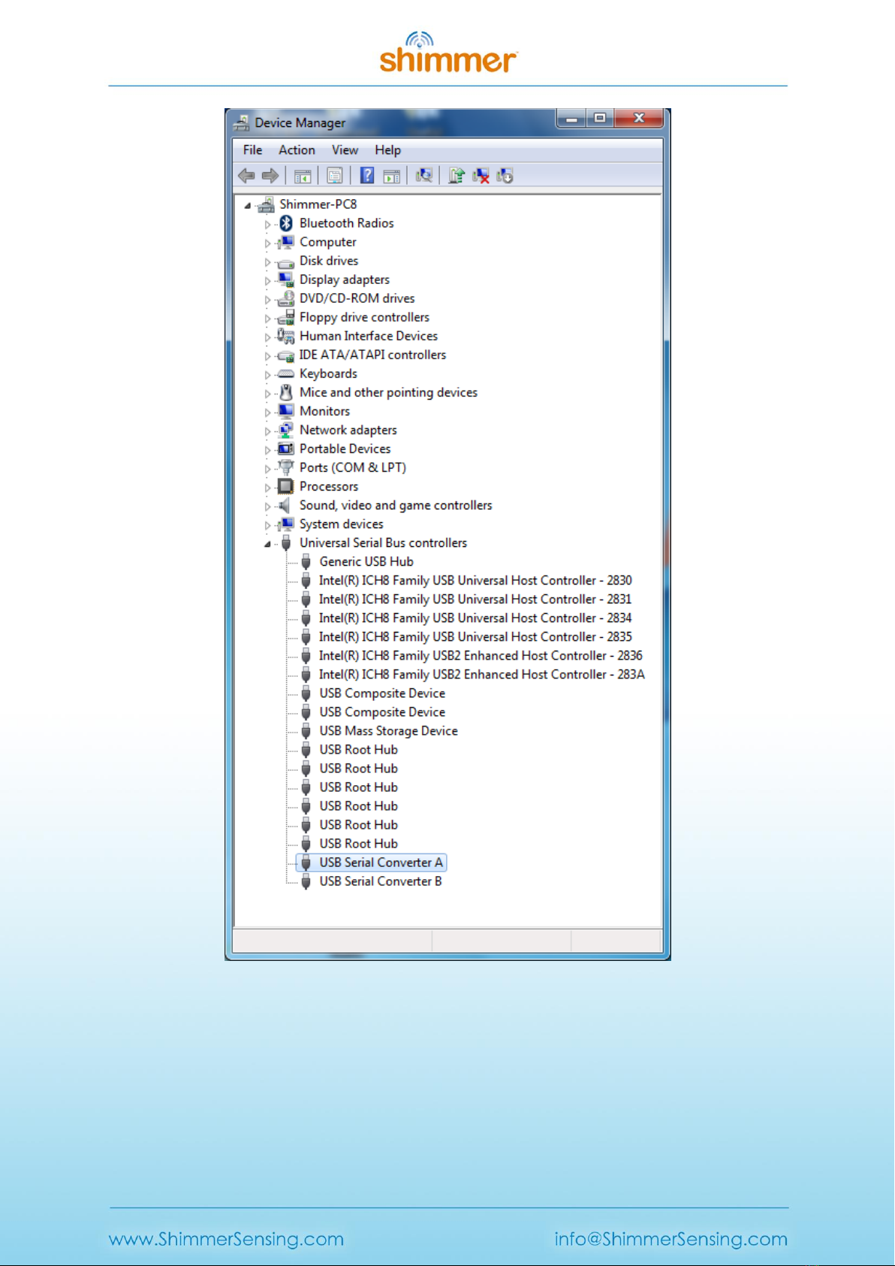Close the Device Manager window

pyautogui.click(x=639, y=118)
